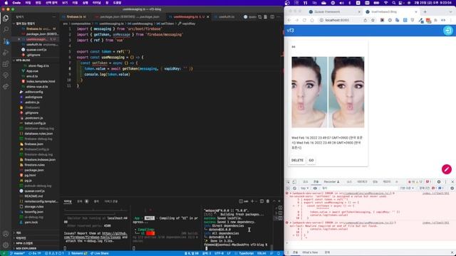Click the login icon in vf3 header
456x256 pixels.
click(x=448, y=31)
